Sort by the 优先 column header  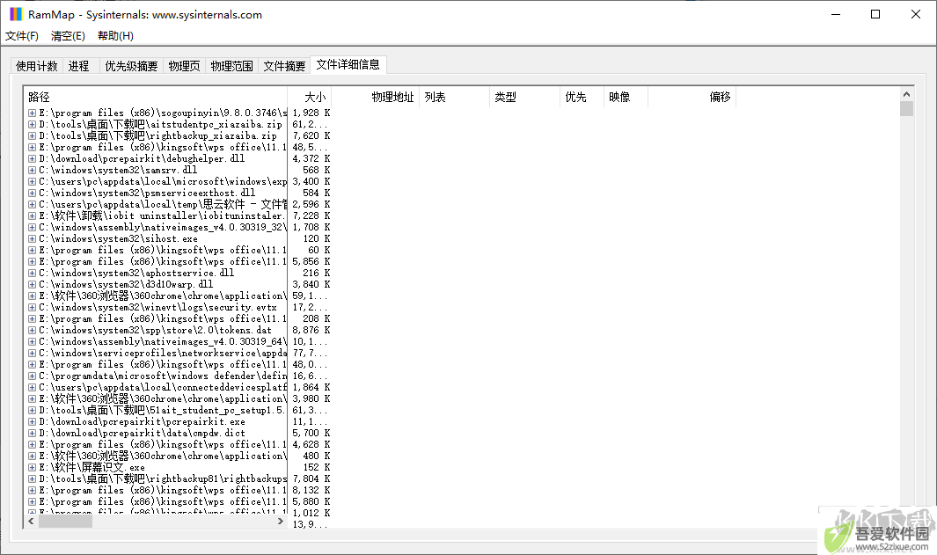tap(582, 97)
